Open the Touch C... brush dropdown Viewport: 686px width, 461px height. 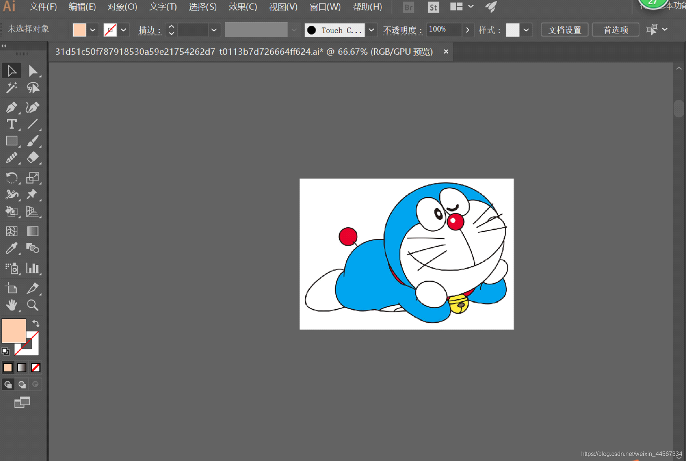point(371,30)
